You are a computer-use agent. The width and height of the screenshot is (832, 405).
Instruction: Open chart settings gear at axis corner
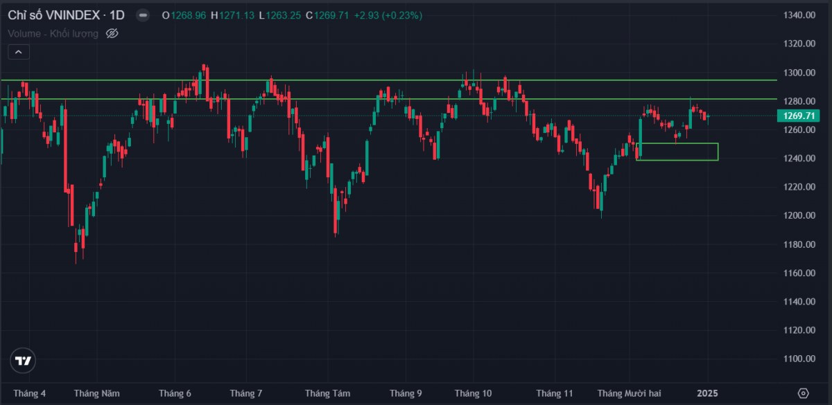point(803,393)
